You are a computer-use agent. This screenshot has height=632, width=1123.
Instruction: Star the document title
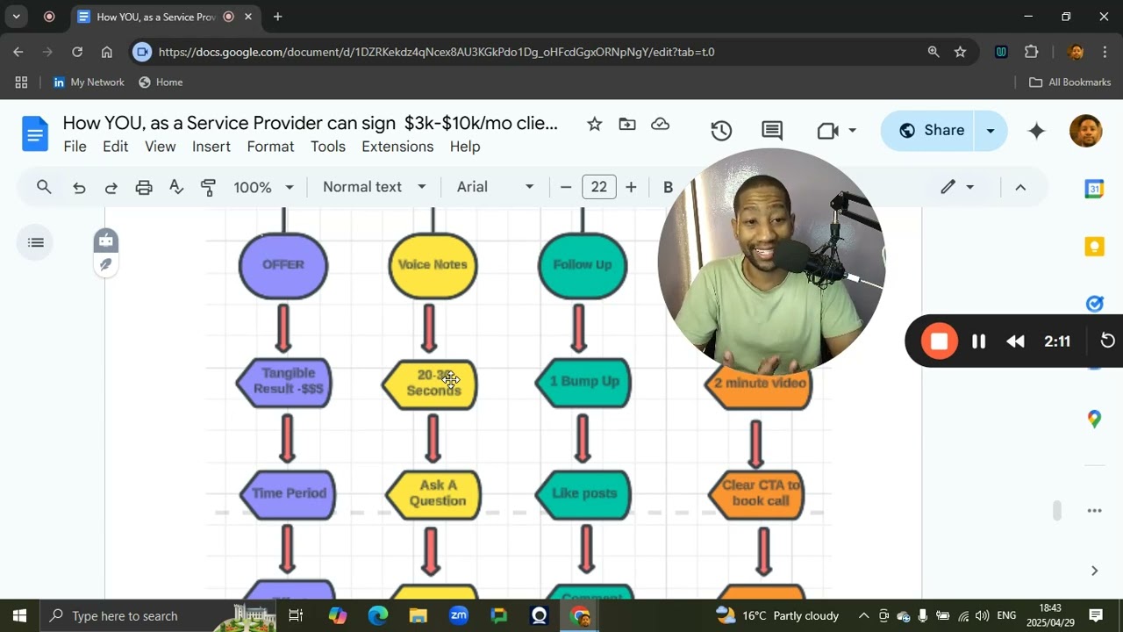click(x=594, y=125)
